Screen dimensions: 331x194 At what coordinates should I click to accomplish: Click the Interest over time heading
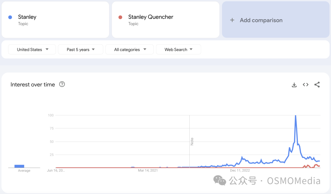pos(33,84)
